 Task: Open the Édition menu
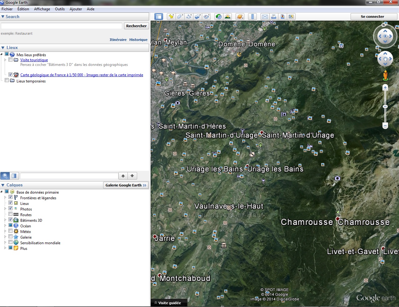[x=23, y=9]
